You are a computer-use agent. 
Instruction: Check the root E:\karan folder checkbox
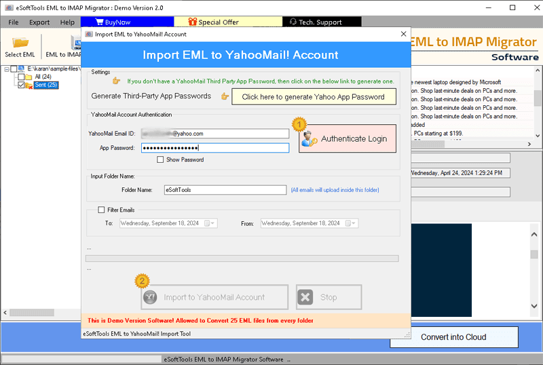(x=14, y=69)
